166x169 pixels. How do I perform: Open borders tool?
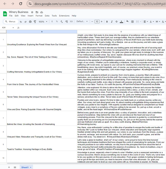coord(133,22)
